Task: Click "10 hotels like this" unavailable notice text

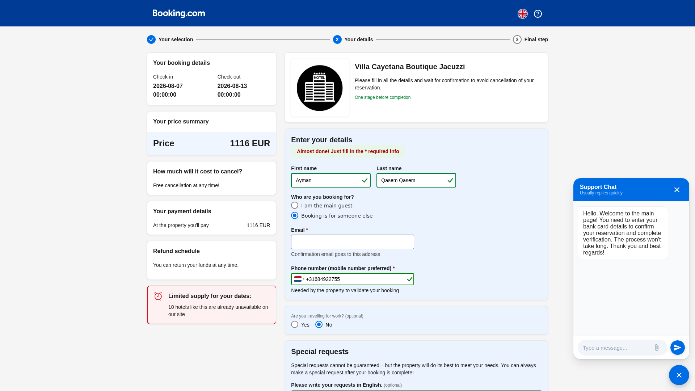Action: [218, 311]
